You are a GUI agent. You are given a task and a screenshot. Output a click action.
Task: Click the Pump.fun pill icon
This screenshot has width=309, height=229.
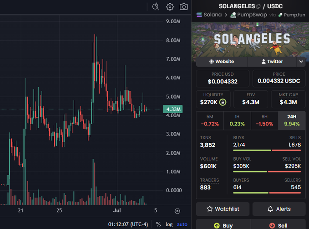tap(280, 15)
